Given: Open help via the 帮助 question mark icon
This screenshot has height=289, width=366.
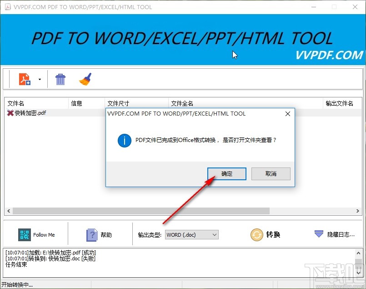Looking at the screenshot, I should pyautogui.click(x=91, y=234).
